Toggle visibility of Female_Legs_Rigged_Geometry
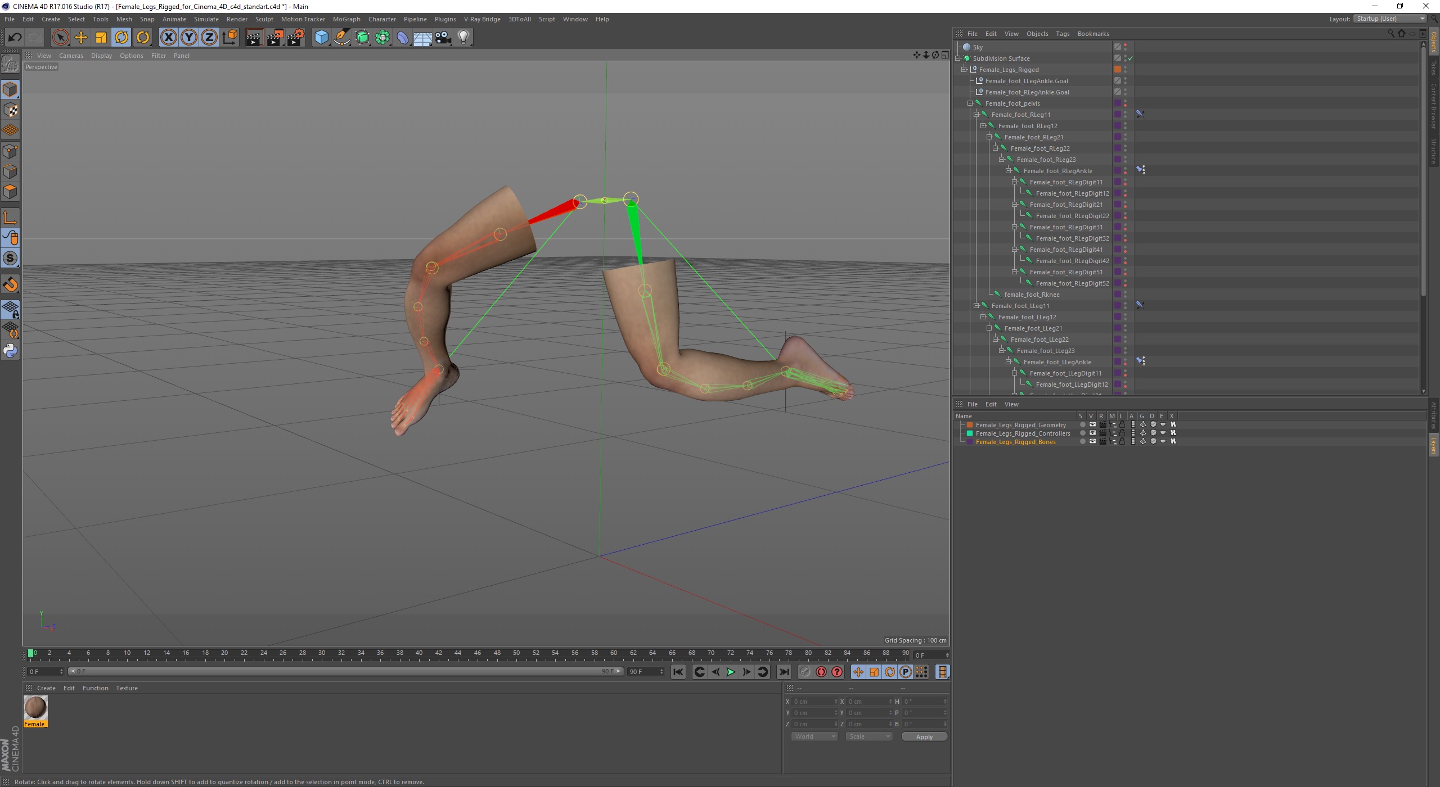This screenshot has height=787, width=1440. [x=1090, y=424]
